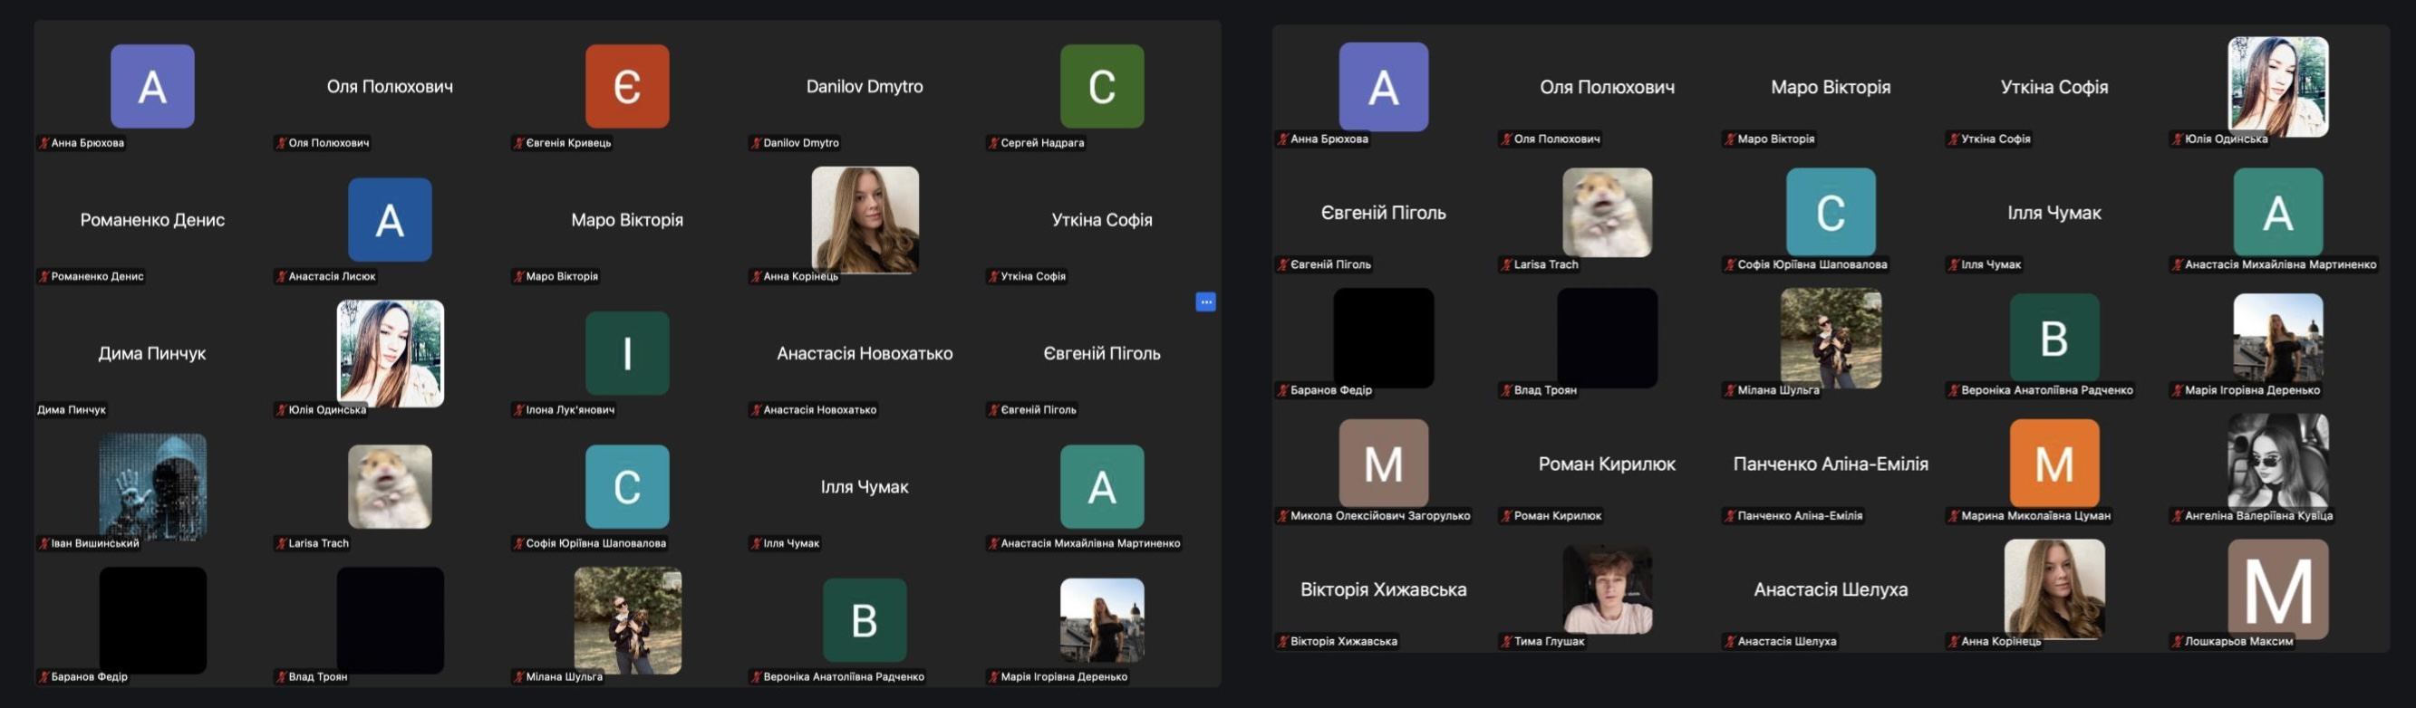Select the orange M avatar of Марина Цуман
Viewport: 2416px width, 708px height.
[x=2054, y=463]
